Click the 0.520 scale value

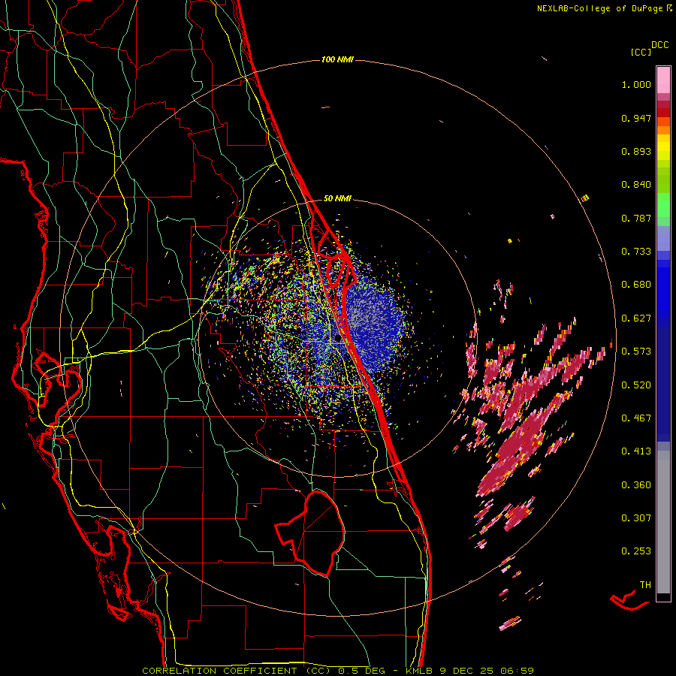(x=636, y=385)
